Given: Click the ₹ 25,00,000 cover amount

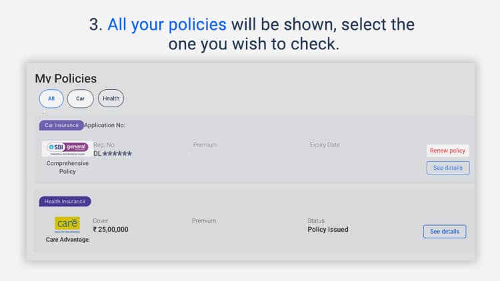Looking at the screenshot, I should click(x=111, y=229).
